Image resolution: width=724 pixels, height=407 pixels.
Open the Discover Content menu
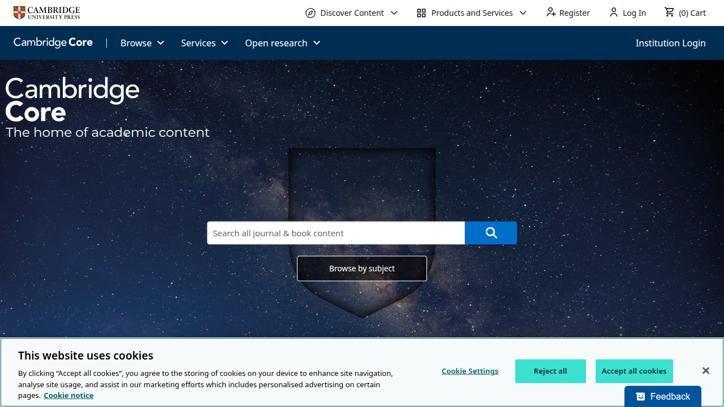point(352,13)
